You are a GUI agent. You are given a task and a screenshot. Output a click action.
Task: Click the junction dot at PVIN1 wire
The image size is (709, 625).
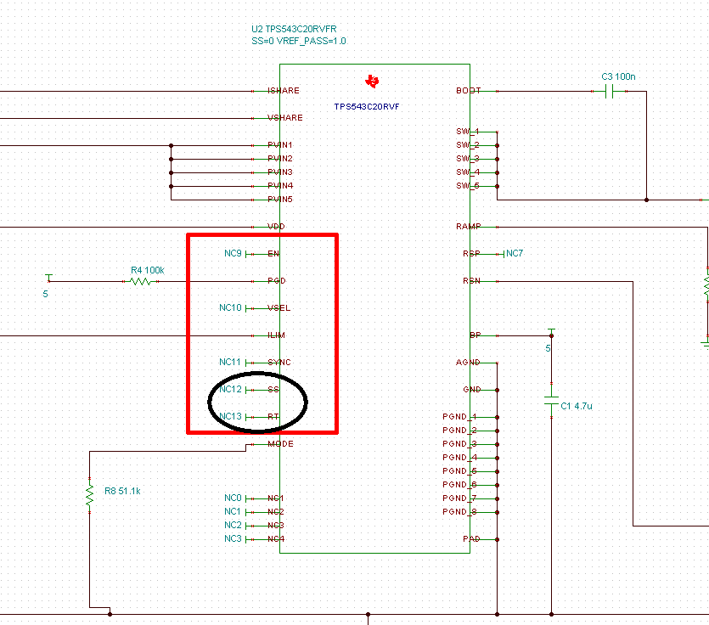click(171, 145)
